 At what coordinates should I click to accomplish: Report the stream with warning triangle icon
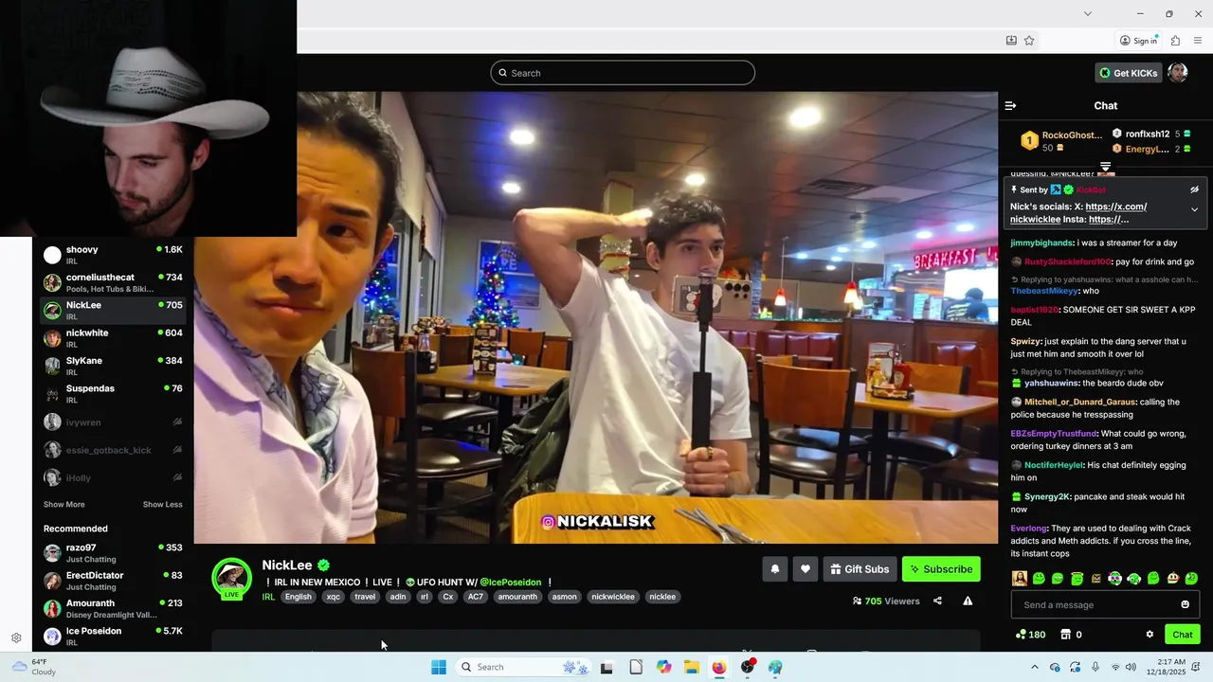click(968, 601)
